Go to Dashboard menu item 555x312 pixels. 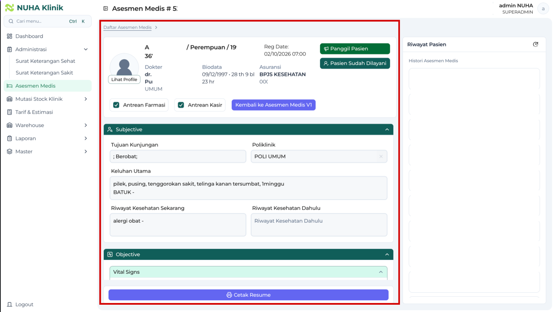click(48, 36)
